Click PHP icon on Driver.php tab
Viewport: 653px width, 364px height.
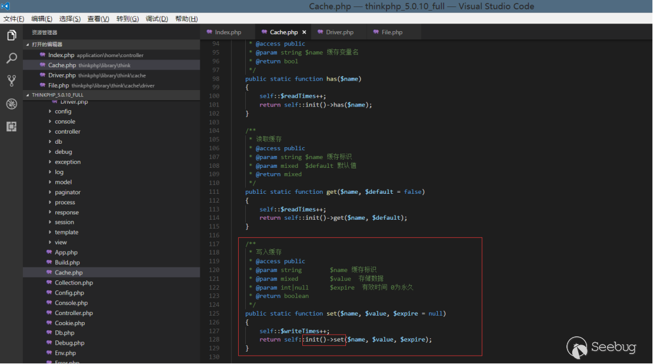pyautogui.click(x=320, y=32)
